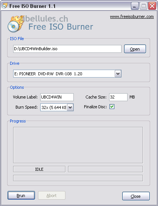The width and height of the screenshot is (158, 206).
Task: Start burning with the Brun button
Action: [x=21, y=196]
